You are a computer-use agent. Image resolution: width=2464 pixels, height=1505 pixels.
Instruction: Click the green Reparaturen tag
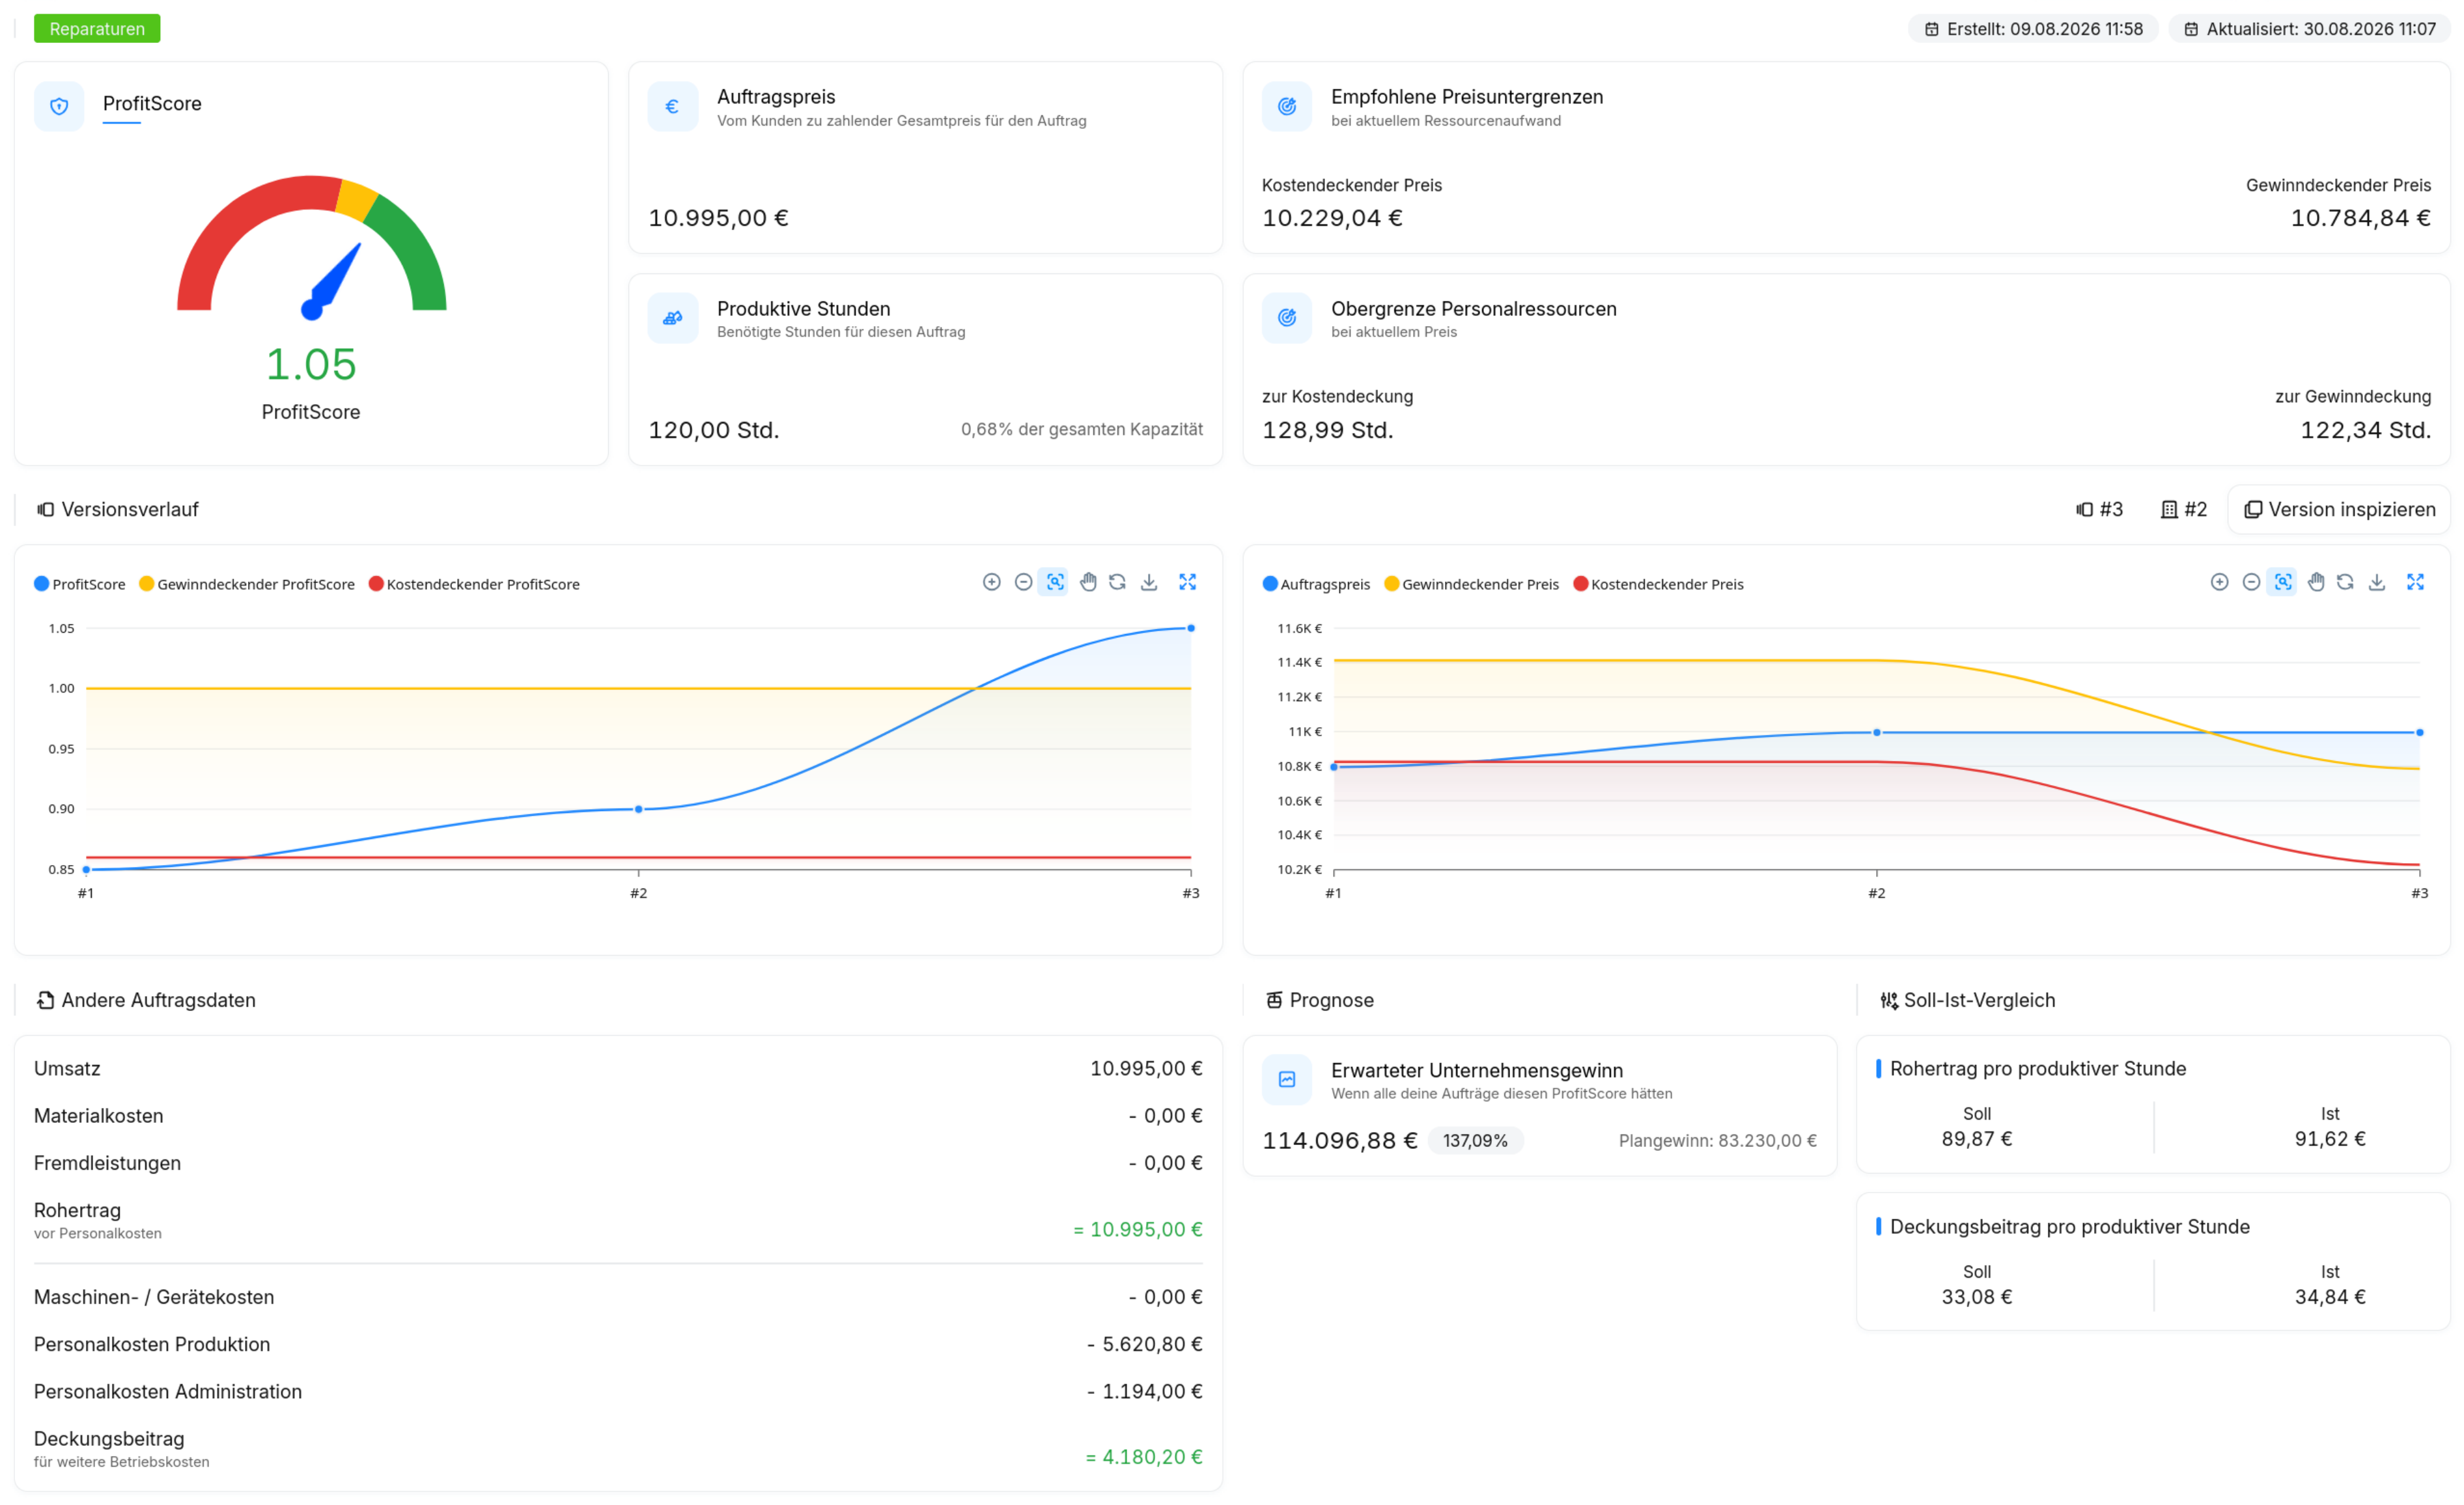[97, 29]
